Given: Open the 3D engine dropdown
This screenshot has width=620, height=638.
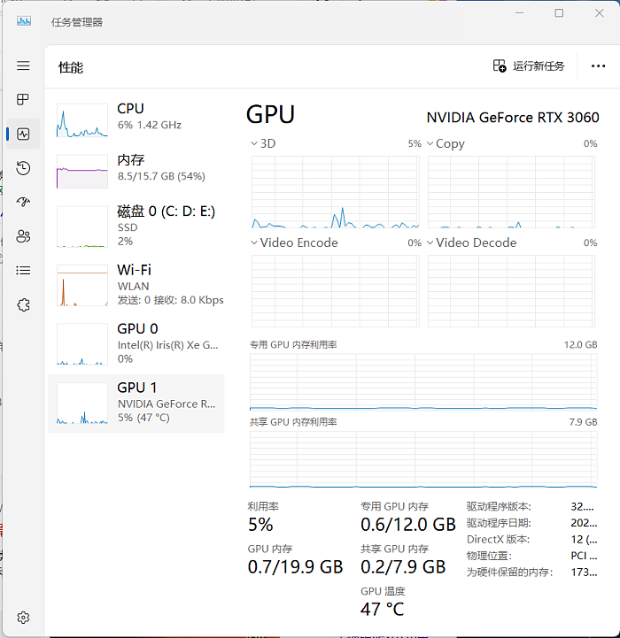Looking at the screenshot, I should point(263,143).
